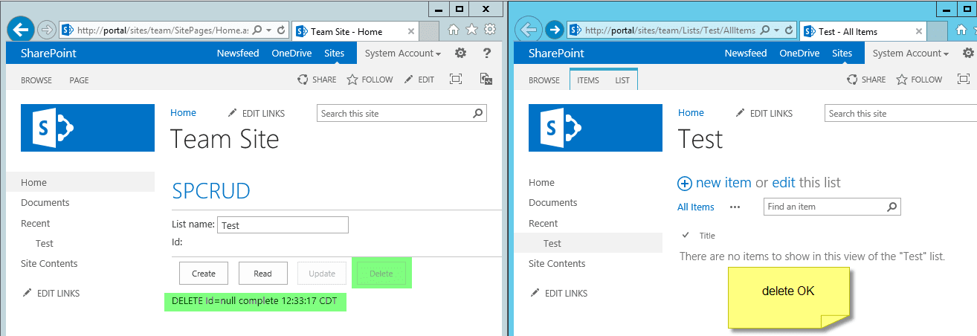Screen dimensions: 977x336
Task: Click edit link in Test list heading
Action: tap(784, 183)
